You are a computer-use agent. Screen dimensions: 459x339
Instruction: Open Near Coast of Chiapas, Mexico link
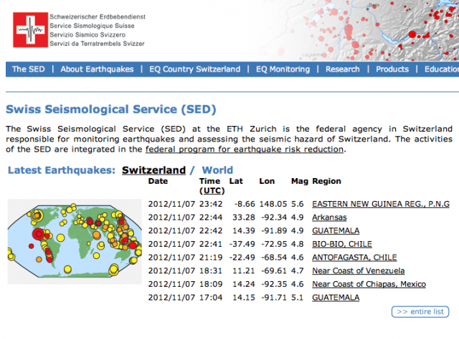coord(369,284)
